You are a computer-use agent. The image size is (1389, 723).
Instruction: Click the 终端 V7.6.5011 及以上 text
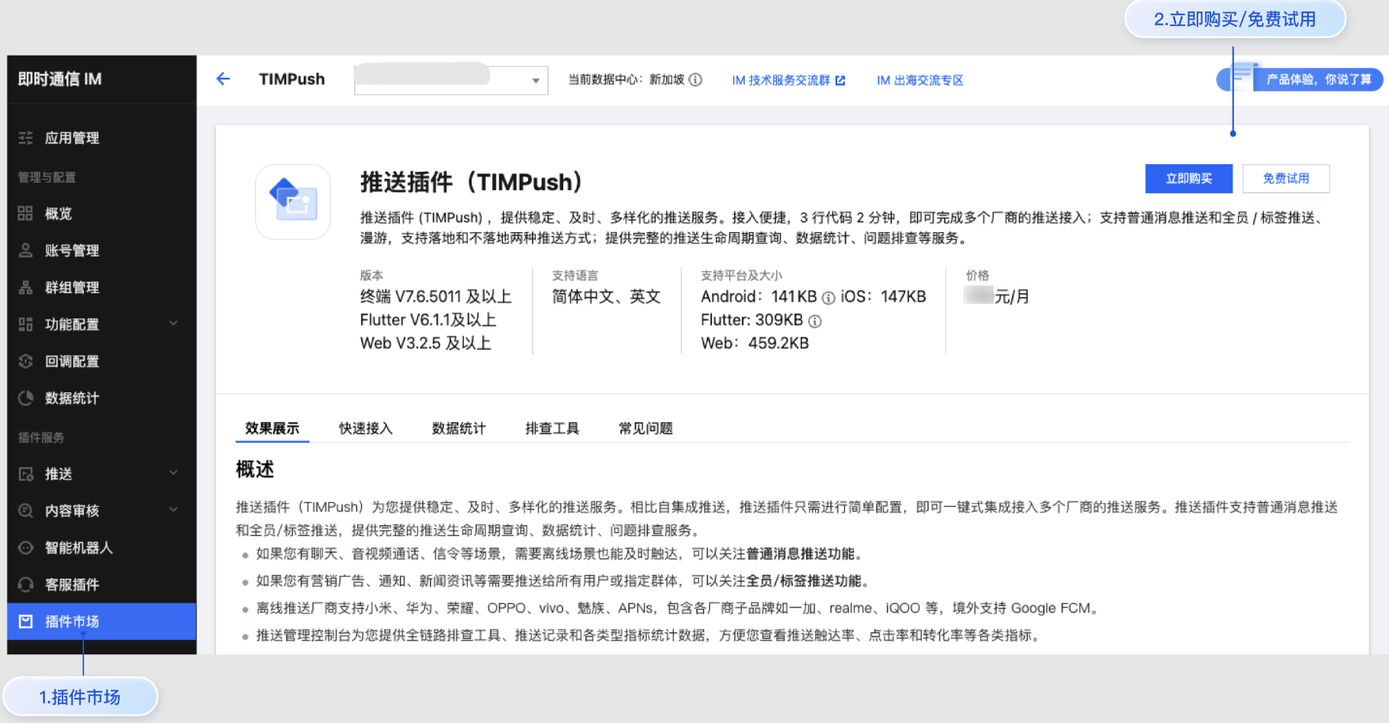436,296
